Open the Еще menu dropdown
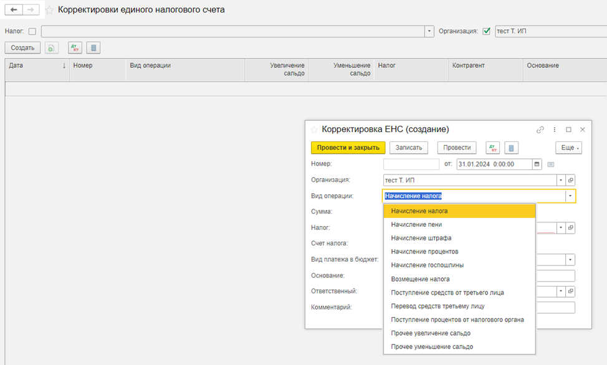Viewport: 607px width, 365px height. [x=568, y=148]
